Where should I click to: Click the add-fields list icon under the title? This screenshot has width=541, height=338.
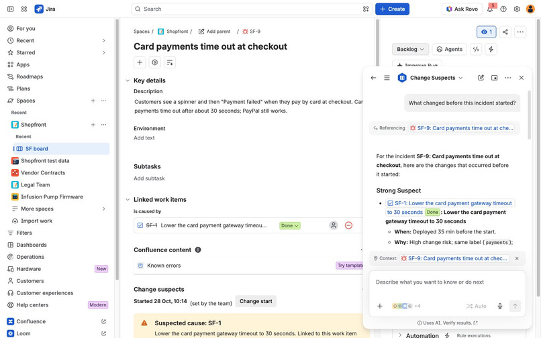click(170, 62)
